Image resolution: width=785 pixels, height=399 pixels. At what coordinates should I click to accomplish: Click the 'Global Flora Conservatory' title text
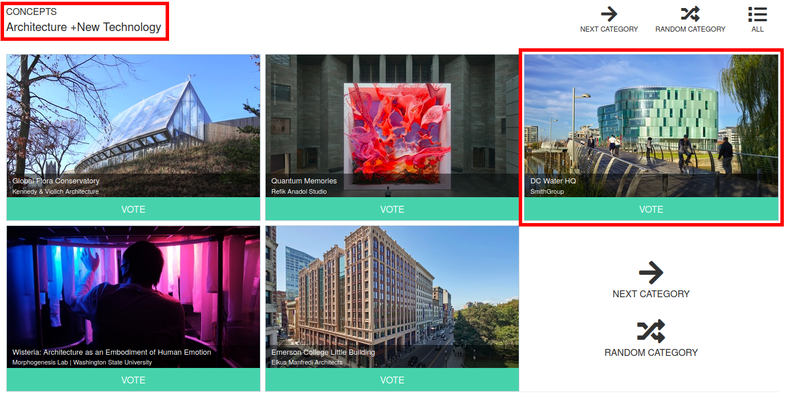pos(56,181)
